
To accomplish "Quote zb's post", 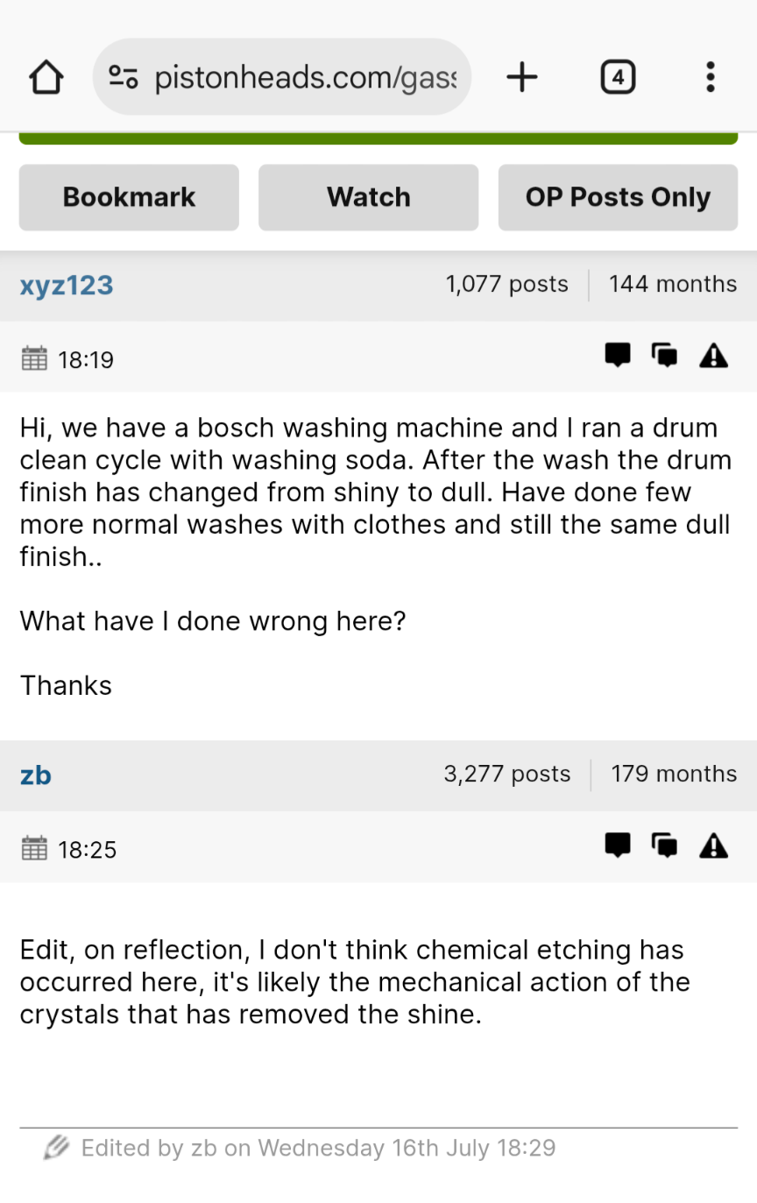I will pos(665,846).
